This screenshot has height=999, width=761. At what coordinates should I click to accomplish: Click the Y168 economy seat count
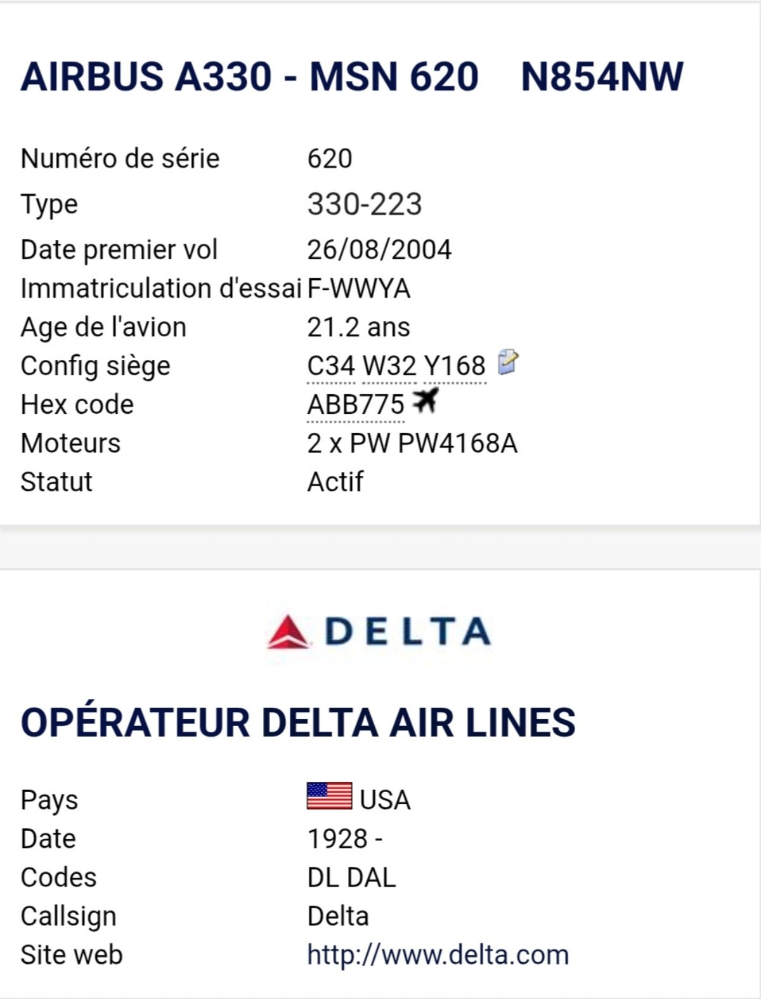click(454, 366)
